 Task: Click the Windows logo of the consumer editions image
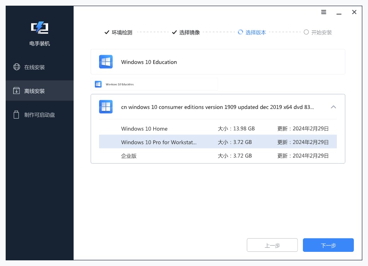(x=106, y=107)
